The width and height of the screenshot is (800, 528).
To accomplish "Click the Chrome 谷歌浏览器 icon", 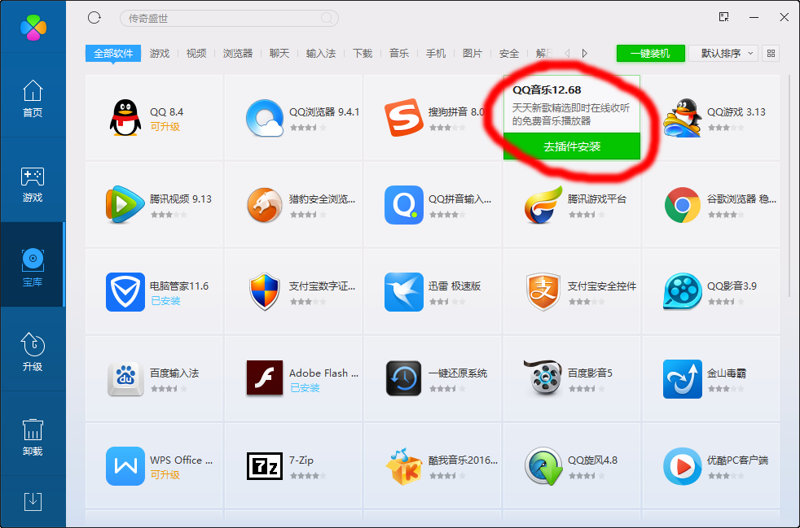I will click(682, 205).
